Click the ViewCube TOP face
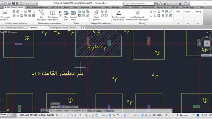The width and height of the screenshot is (212, 119). pos(207,43)
